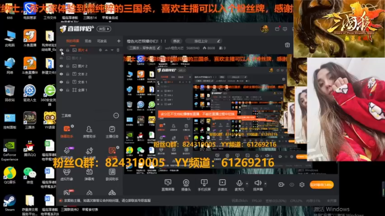
Task: Click the 未开播 status text
Action: tap(332, 201)
